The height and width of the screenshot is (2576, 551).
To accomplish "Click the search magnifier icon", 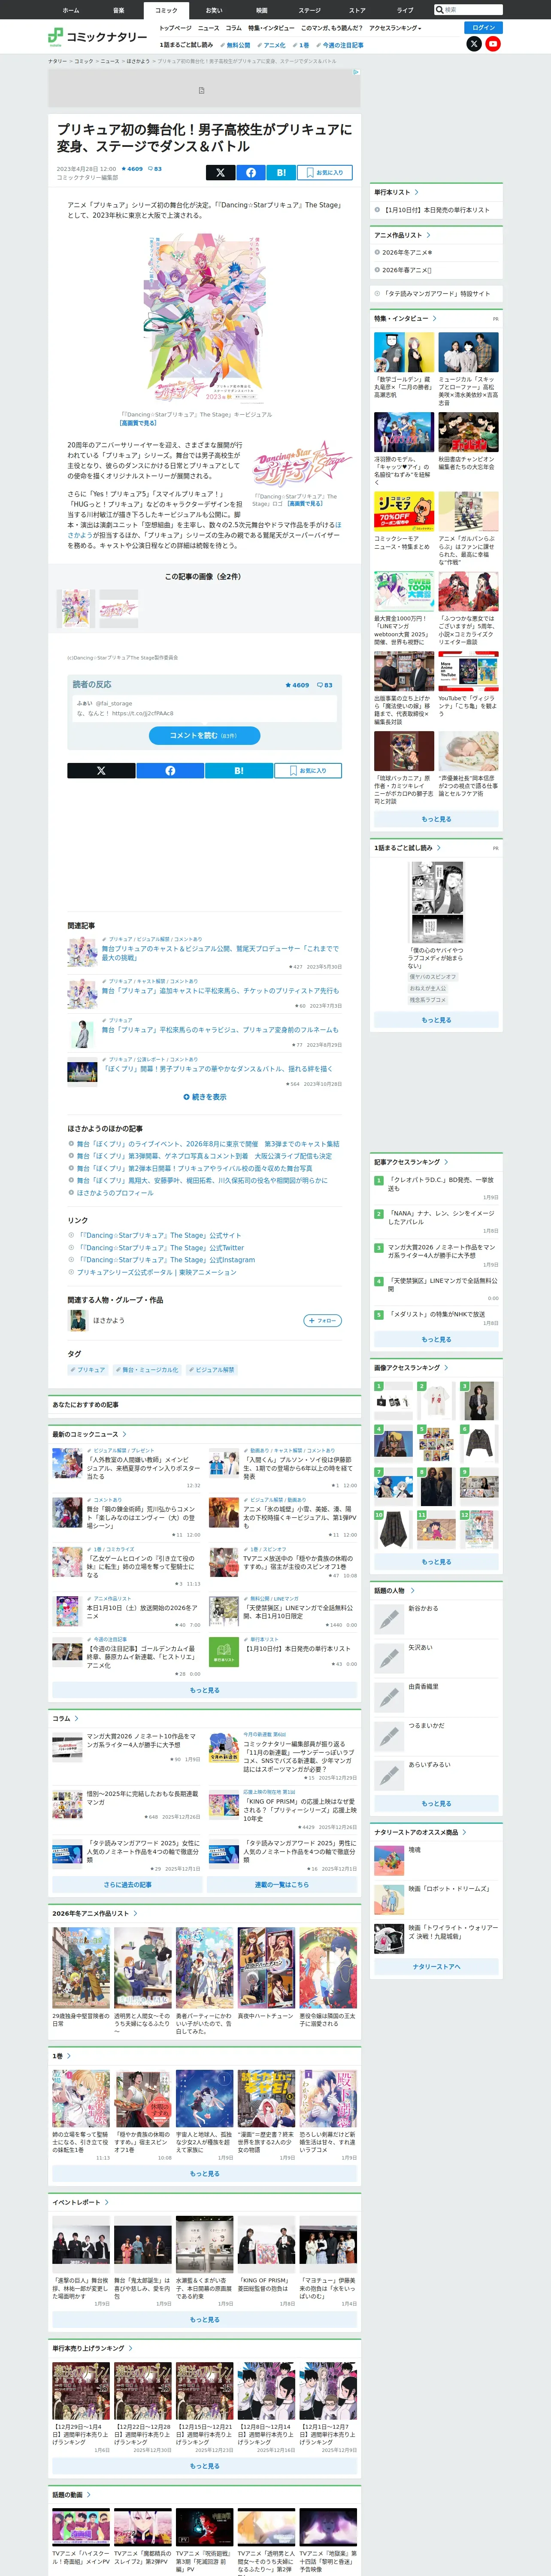I will [439, 10].
